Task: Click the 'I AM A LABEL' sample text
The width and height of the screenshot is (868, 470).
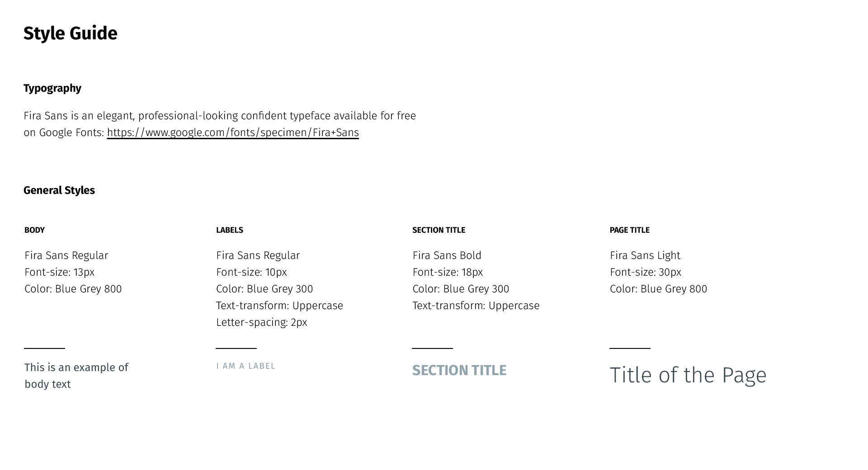Action: coord(245,366)
